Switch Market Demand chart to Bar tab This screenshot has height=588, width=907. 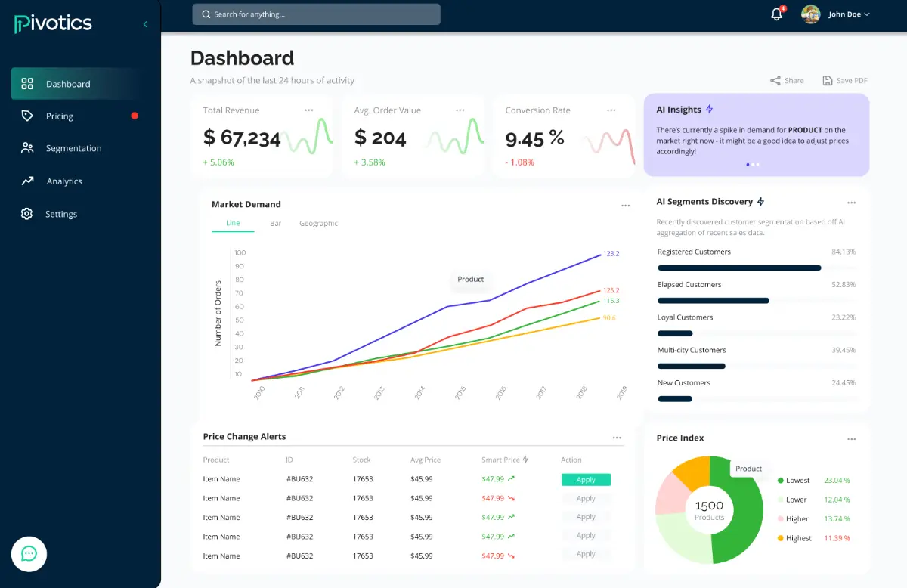tap(275, 224)
